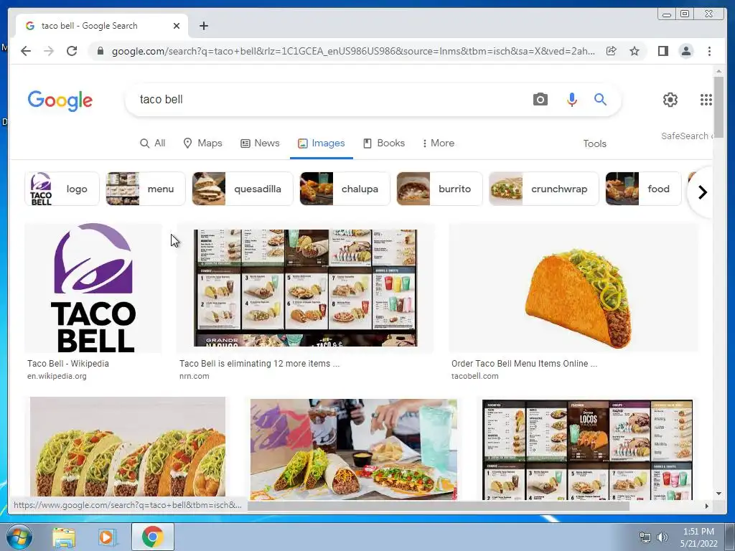
Task: Reload the page with refresh icon
Action: click(72, 51)
